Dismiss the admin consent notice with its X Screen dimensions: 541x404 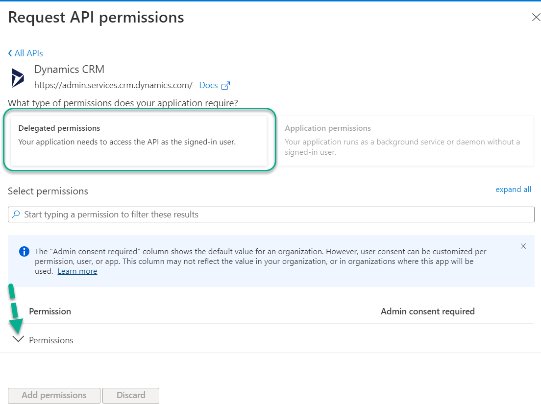point(523,246)
